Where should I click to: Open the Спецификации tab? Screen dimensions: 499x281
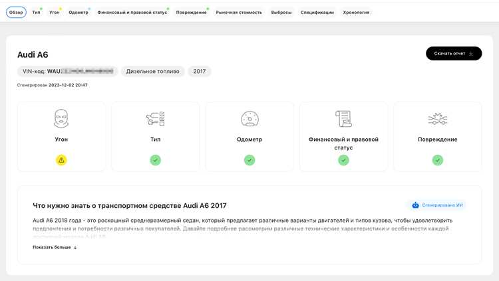(x=317, y=13)
